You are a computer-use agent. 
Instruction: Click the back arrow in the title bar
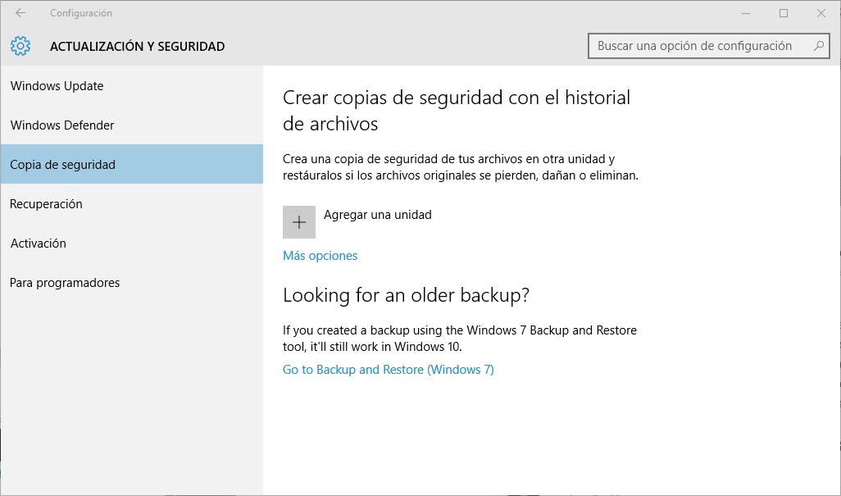tap(20, 13)
